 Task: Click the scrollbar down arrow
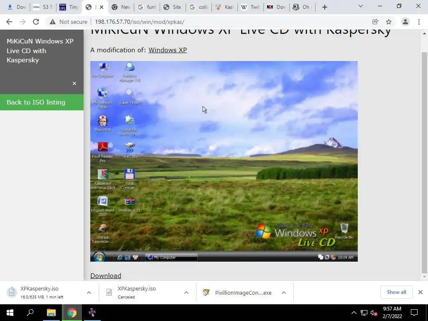pyautogui.click(x=424, y=277)
